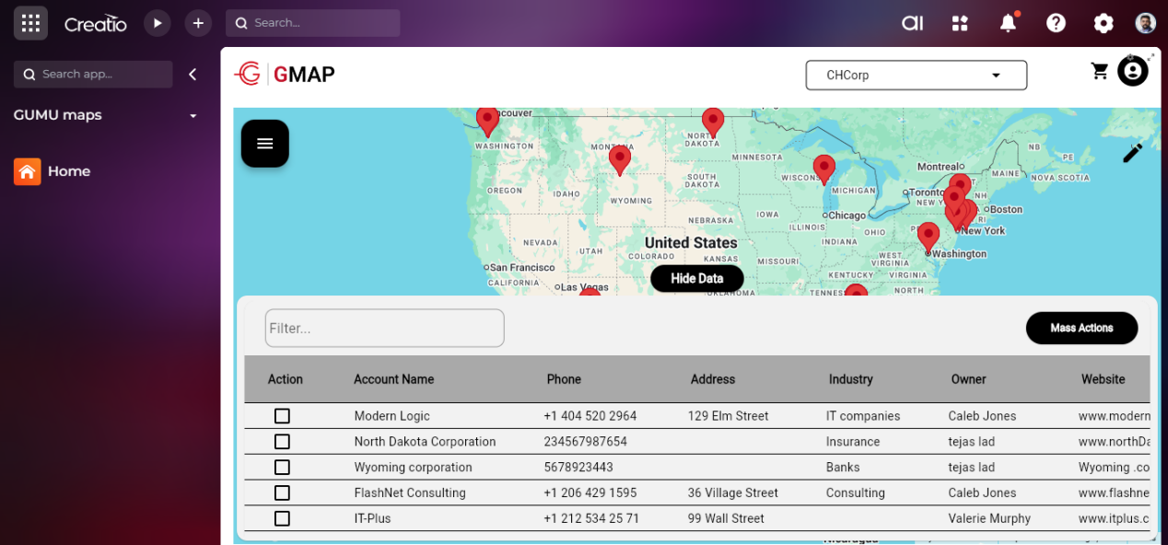Click the map pin in Wisconsin
The image size is (1168, 545).
[x=824, y=168]
